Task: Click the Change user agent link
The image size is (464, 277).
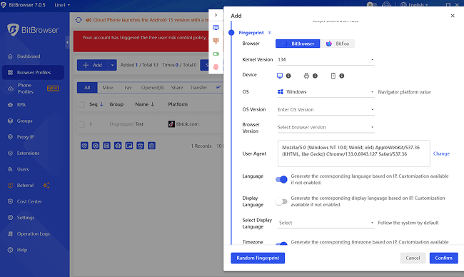Action: (441, 153)
